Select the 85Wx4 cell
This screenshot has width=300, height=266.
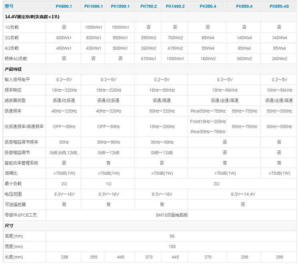point(208,38)
